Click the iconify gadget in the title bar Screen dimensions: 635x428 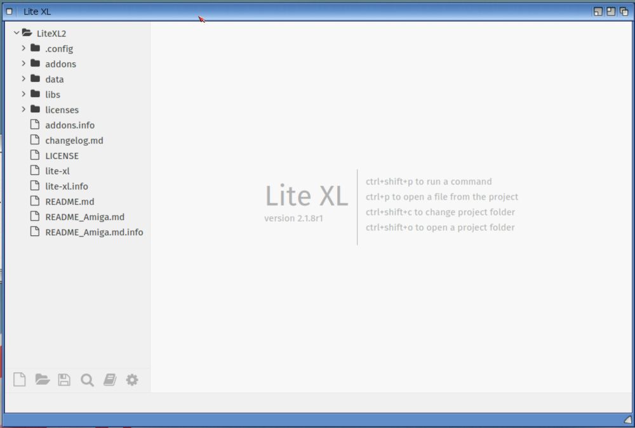tap(598, 11)
